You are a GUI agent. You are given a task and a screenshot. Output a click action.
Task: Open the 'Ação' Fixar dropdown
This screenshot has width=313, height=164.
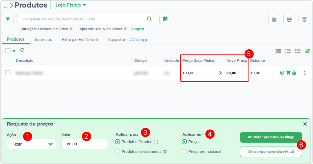tap(32, 144)
